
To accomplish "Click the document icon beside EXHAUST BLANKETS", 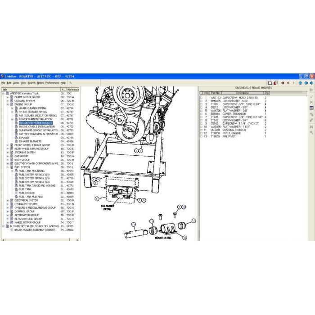I will 16,141.
